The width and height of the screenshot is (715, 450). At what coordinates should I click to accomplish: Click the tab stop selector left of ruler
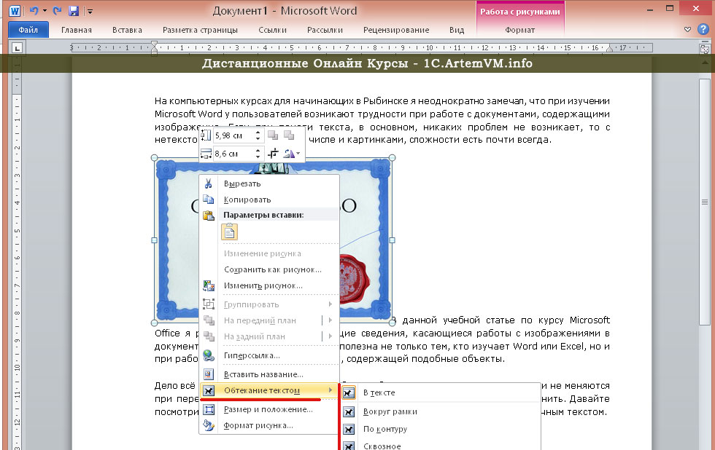17,48
